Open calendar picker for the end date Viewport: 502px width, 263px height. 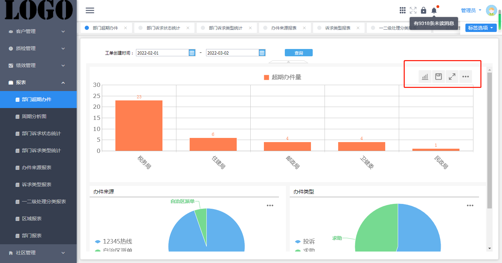(262, 53)
